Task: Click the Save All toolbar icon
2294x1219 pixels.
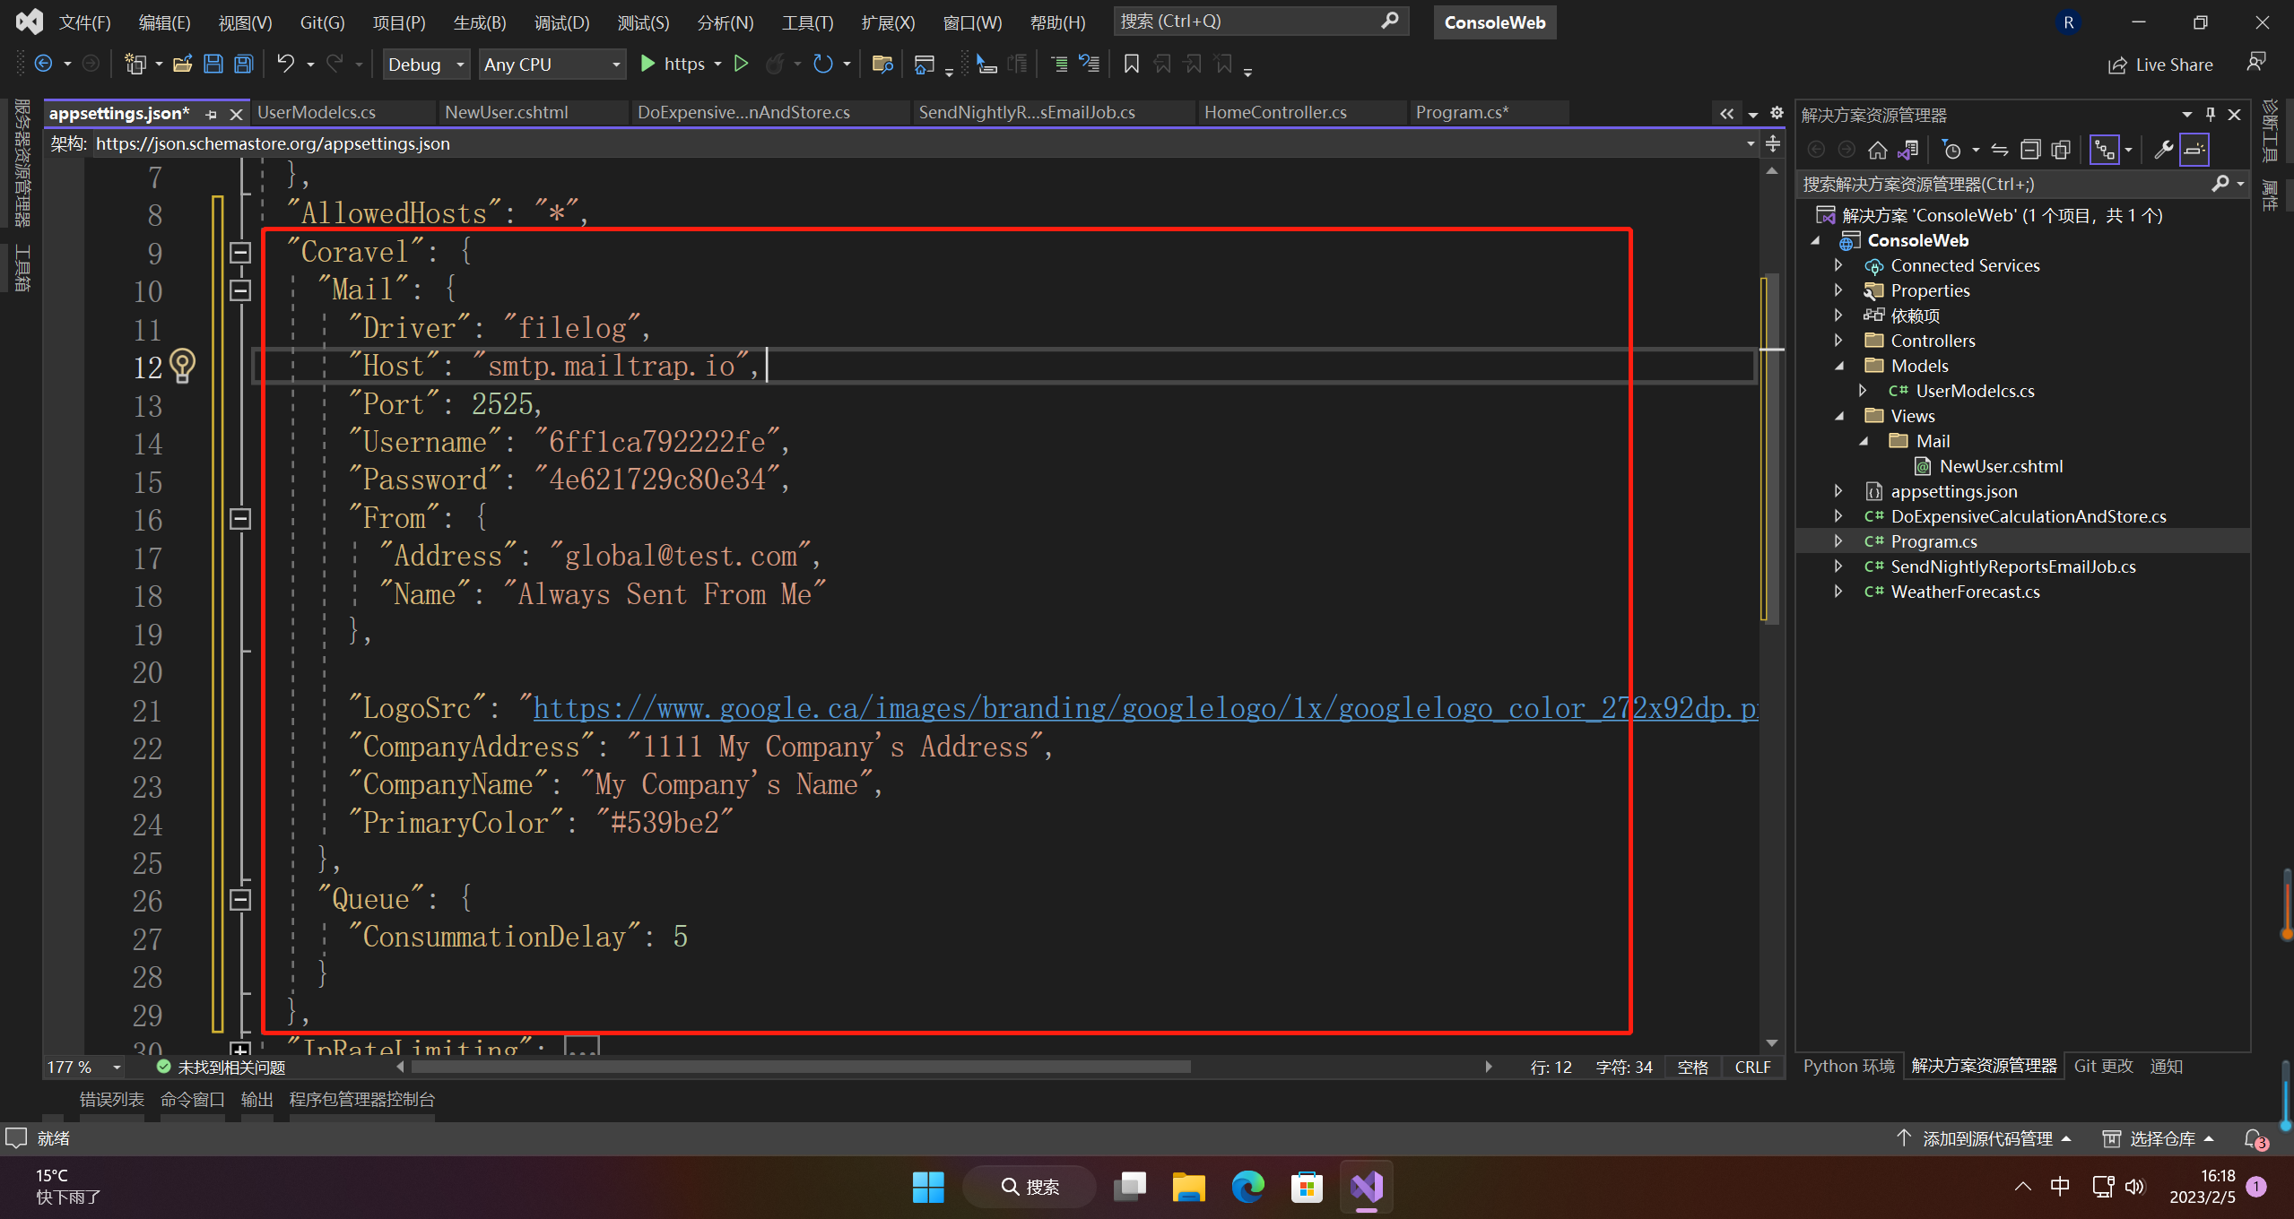Action: tap(243, 64)
